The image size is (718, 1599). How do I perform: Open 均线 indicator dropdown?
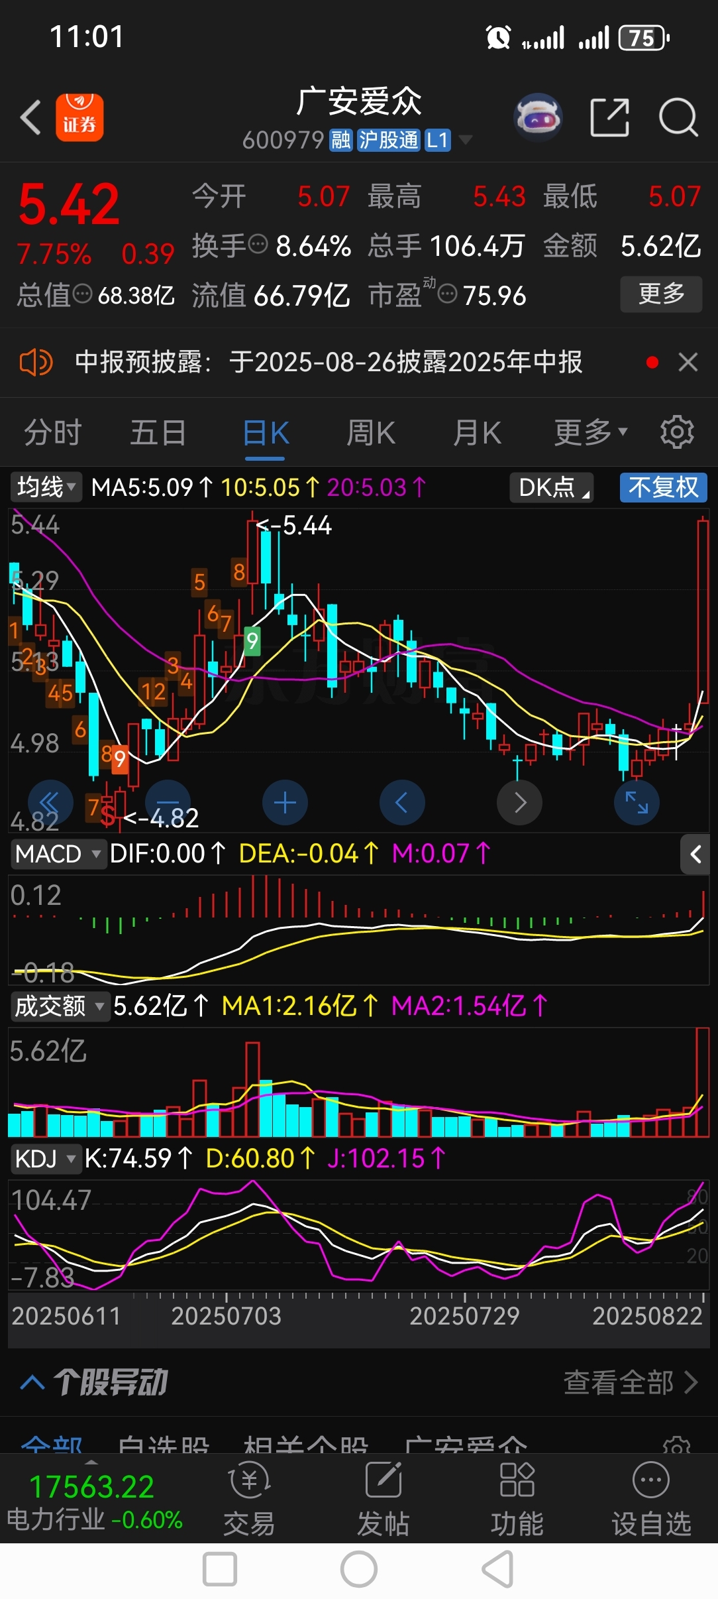46,487
